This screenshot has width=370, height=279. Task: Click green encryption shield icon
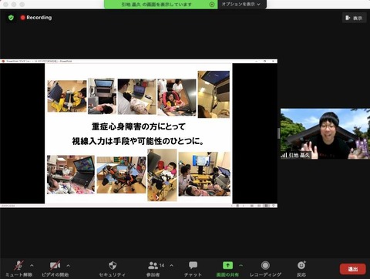[x=11, y=18]
